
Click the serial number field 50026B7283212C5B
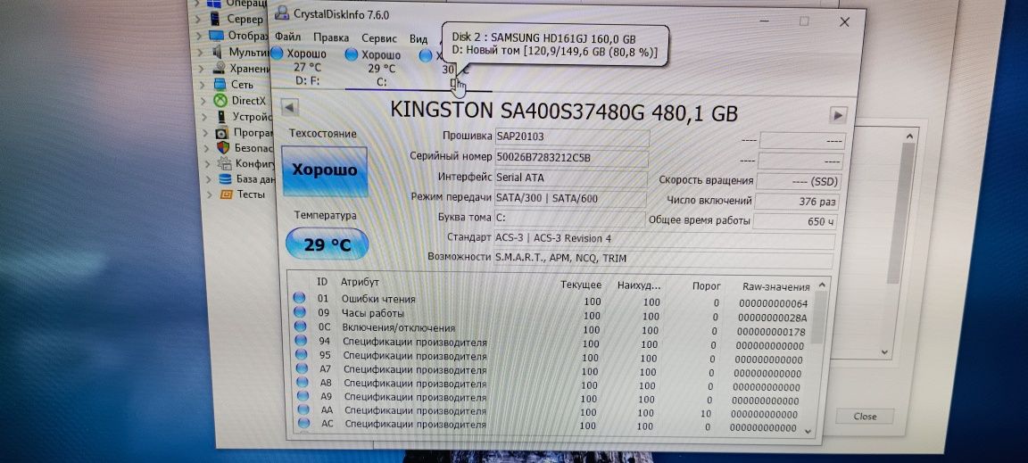click(x=571, y=158)
